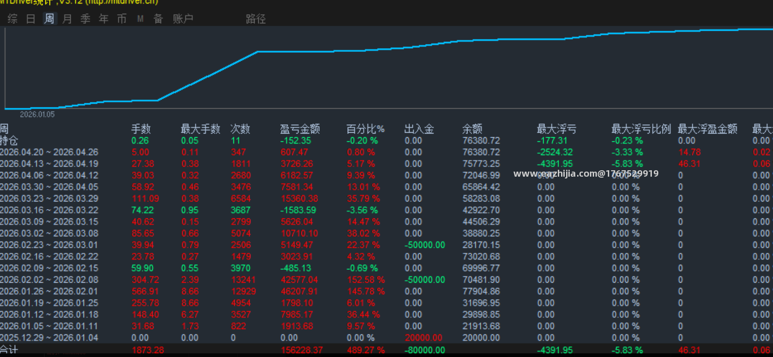Open the 账户 account tab
Screen dimensions: 773x357
click(x=183, y=19)
